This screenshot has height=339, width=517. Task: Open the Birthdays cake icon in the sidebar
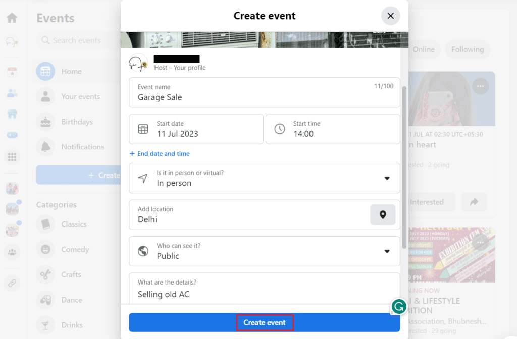click(45, 122)
